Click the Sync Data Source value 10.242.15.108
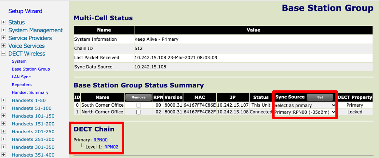Screen dimensions: 379x158 pyautogui.click(x=150, y=67)
